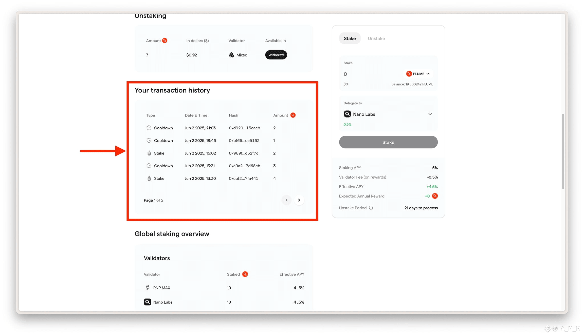Select the Stake tab
Image resolution: width=584 pixels, height=335 pixels.
(x=350, y=38)
